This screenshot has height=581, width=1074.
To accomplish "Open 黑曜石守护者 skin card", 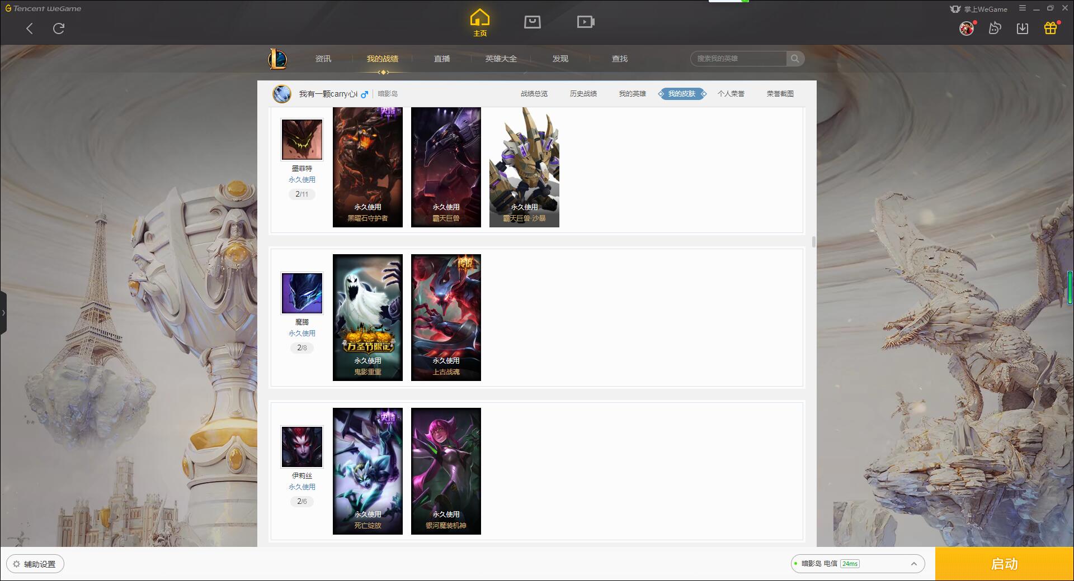I will tap(368, 167).
